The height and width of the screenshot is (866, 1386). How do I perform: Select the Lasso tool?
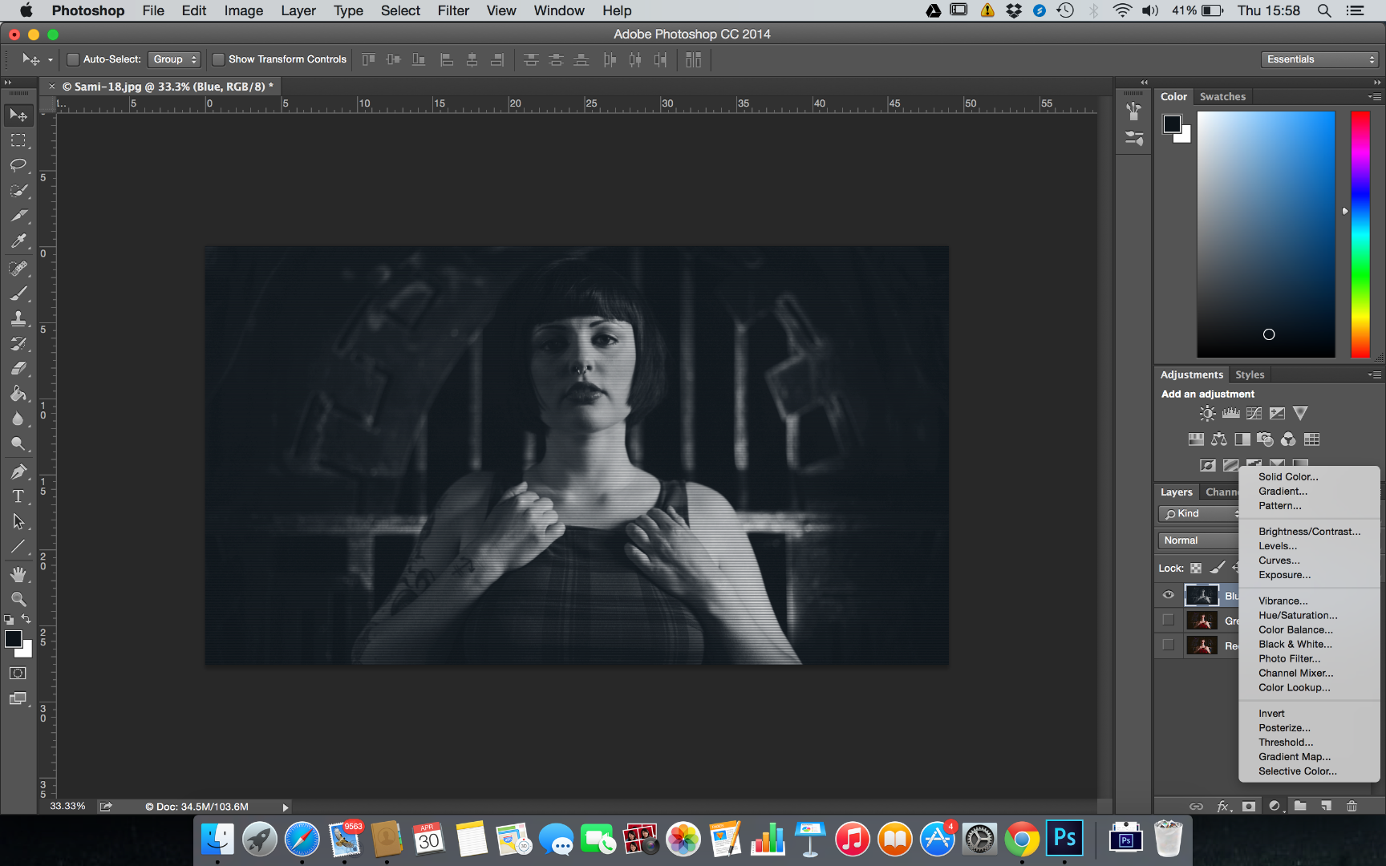(18, 165)
